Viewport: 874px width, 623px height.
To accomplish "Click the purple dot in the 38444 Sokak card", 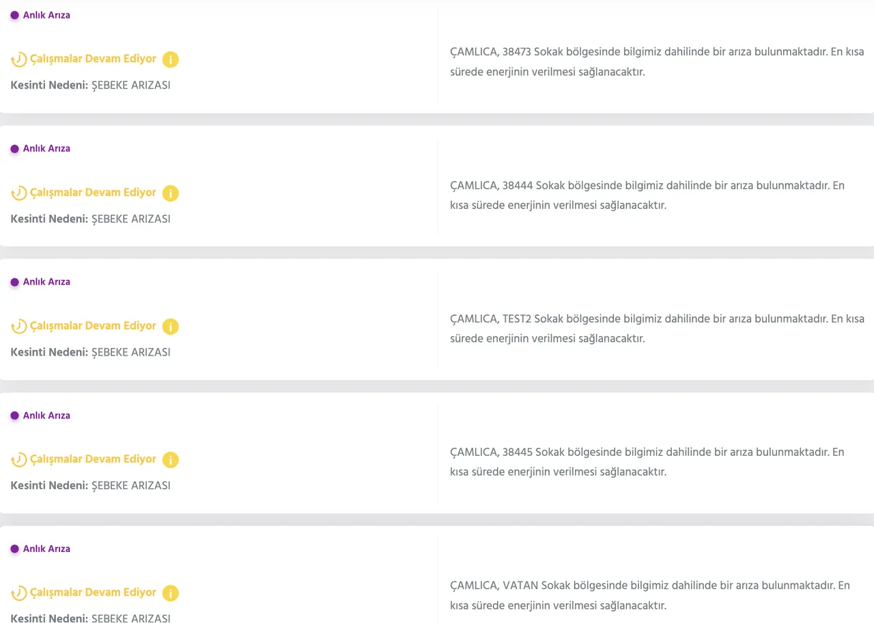I will 14,149.
